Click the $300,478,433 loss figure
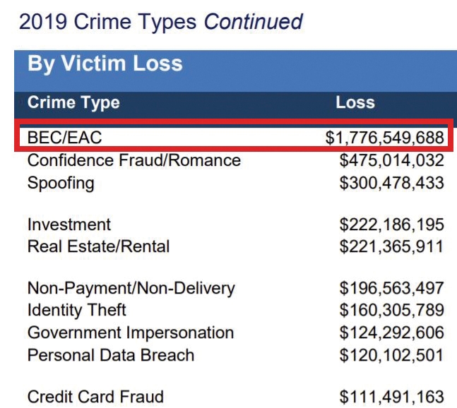The width and height of the screenshot is (457, 408). tap(392, 183)
